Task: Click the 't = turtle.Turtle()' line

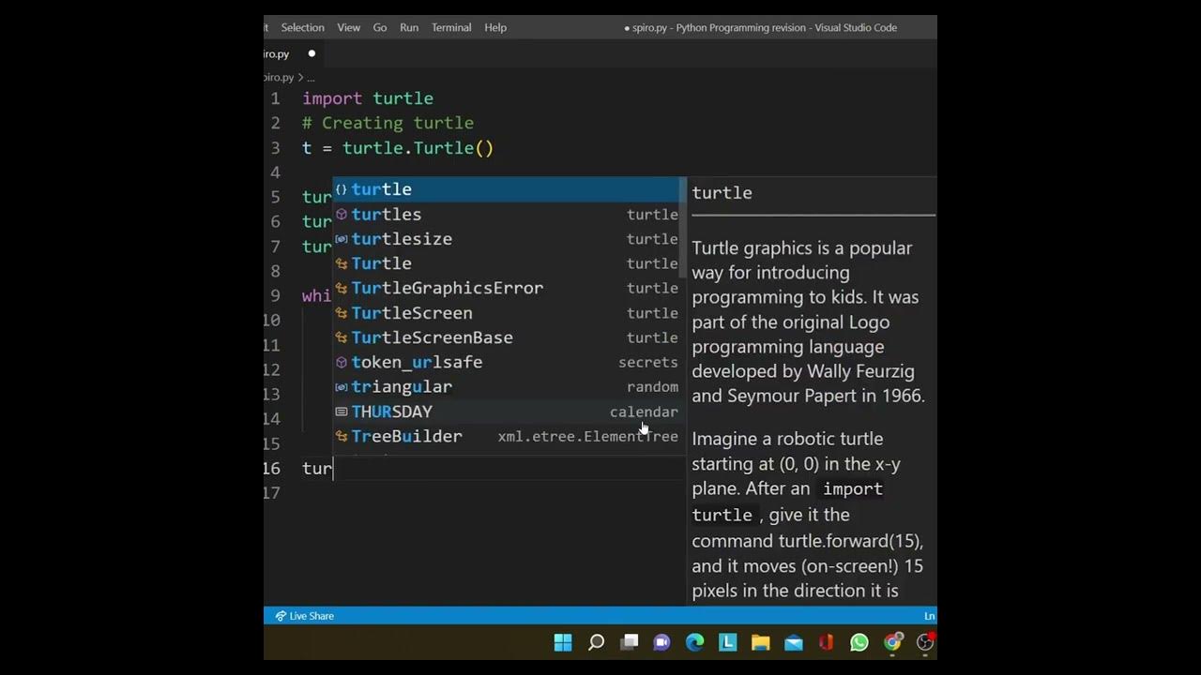Action: click(398, 148)
